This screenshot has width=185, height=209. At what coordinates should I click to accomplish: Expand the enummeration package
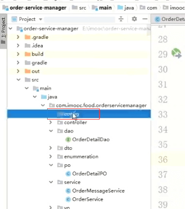(50, 157)
